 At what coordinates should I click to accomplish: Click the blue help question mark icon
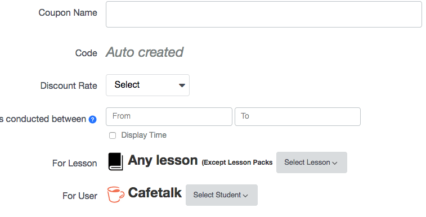coord(93,119)
